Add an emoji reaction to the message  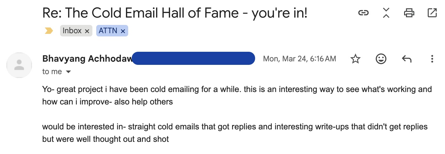pyautogui.click(x=381, y=59)
